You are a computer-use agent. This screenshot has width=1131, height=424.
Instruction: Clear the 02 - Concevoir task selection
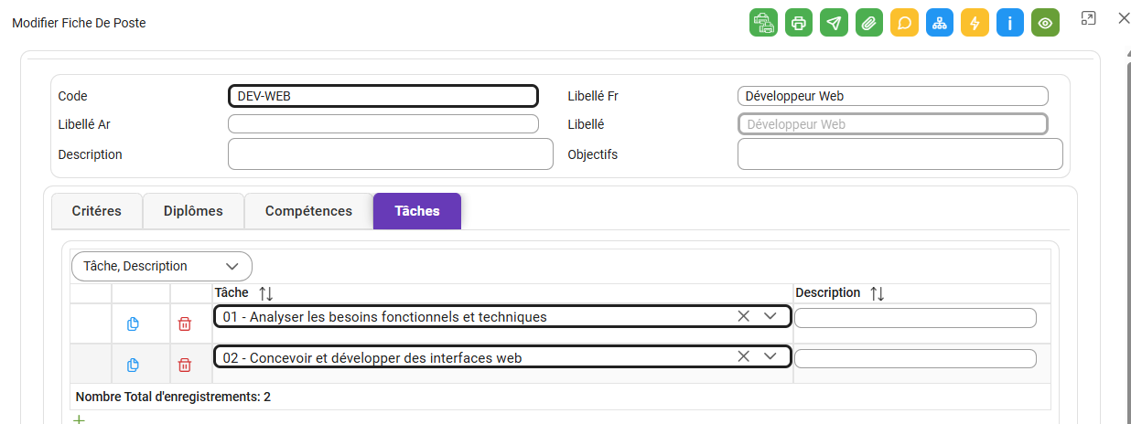[x=744, y=356]
